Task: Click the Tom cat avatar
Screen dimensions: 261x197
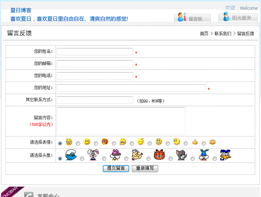Action: click(x=181, y=155)
